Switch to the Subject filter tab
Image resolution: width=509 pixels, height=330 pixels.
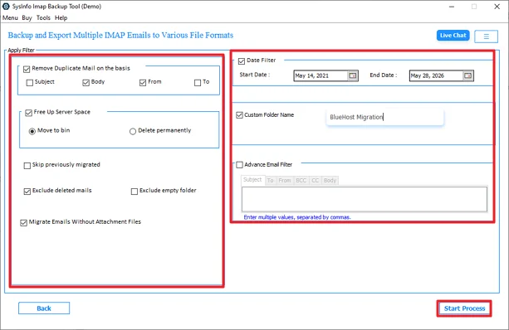tap(252, 180)
